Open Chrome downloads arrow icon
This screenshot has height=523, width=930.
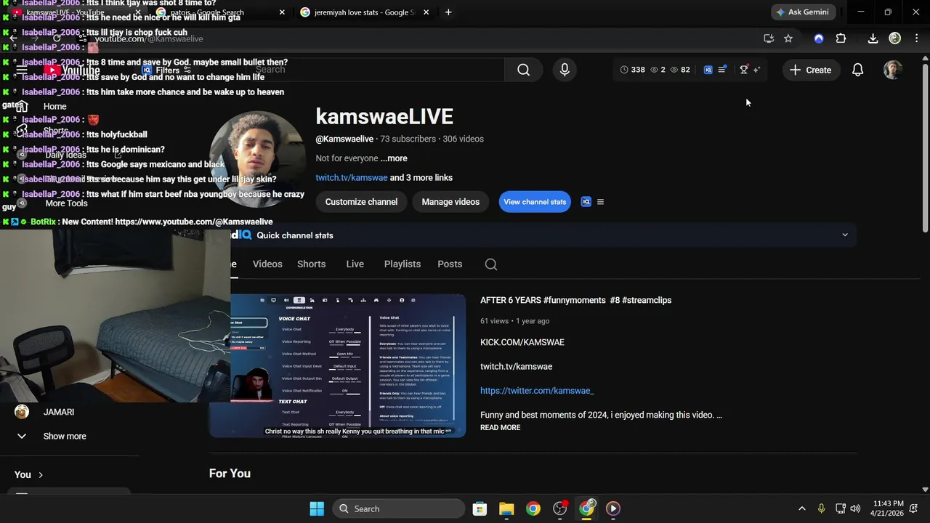873,38
